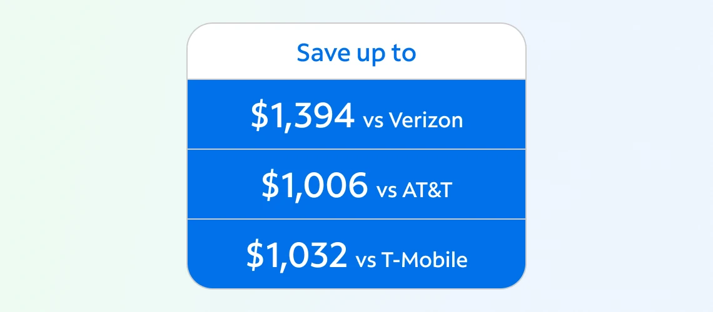713x312 pixels.
Task: Click the word "Verizon"
Action: (426, 120)
